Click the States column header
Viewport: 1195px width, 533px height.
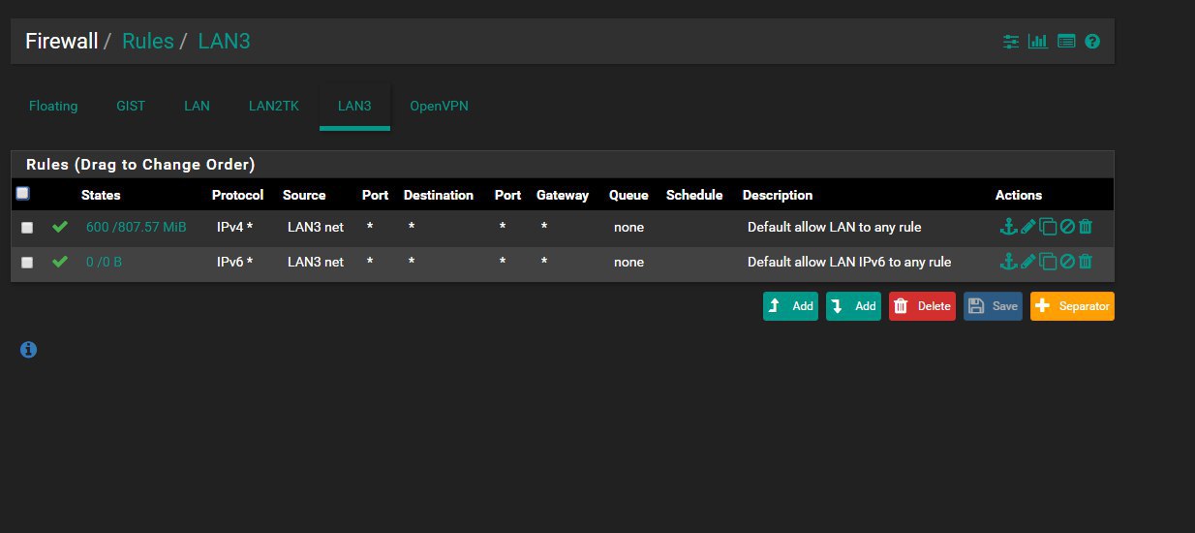tap(101, 195)
